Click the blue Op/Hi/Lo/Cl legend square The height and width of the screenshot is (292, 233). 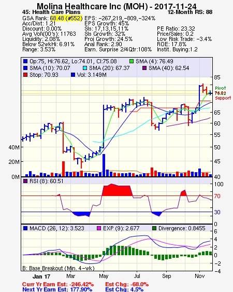coord(25,61)
